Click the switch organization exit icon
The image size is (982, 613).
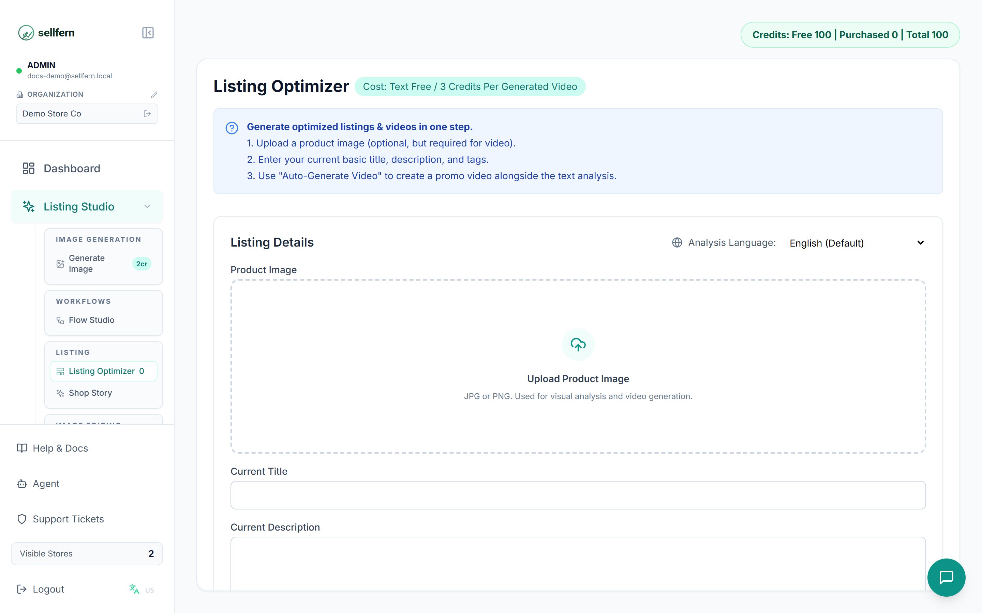(147, 113)
